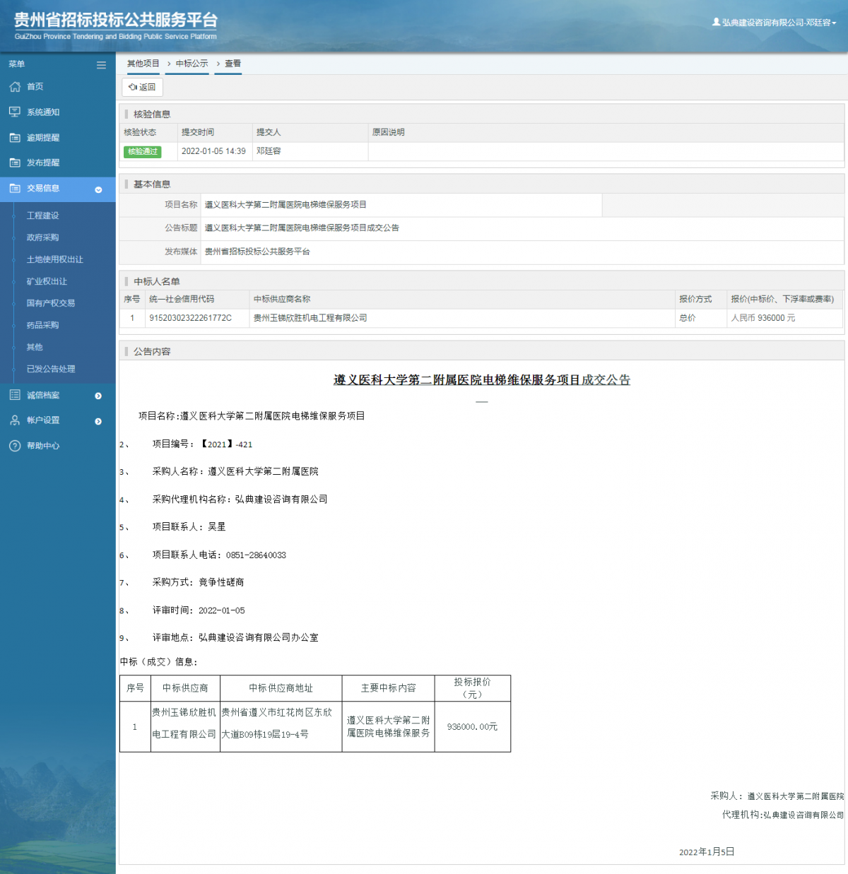Click the monitor icon beside 系统通知
Image resolution: width=848 pixels, height=874 pixels.
[15, 112]
